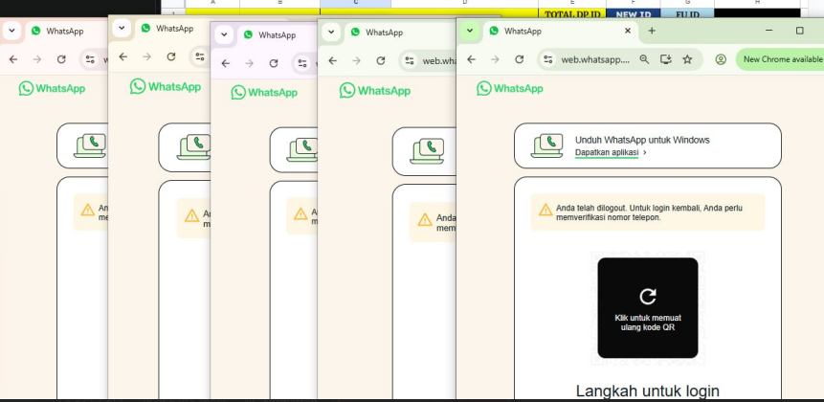The width and height of the screenshot is (824, 402).
Task: Open site info icon in the light-green fourth window
Action: tap(410, 60)
